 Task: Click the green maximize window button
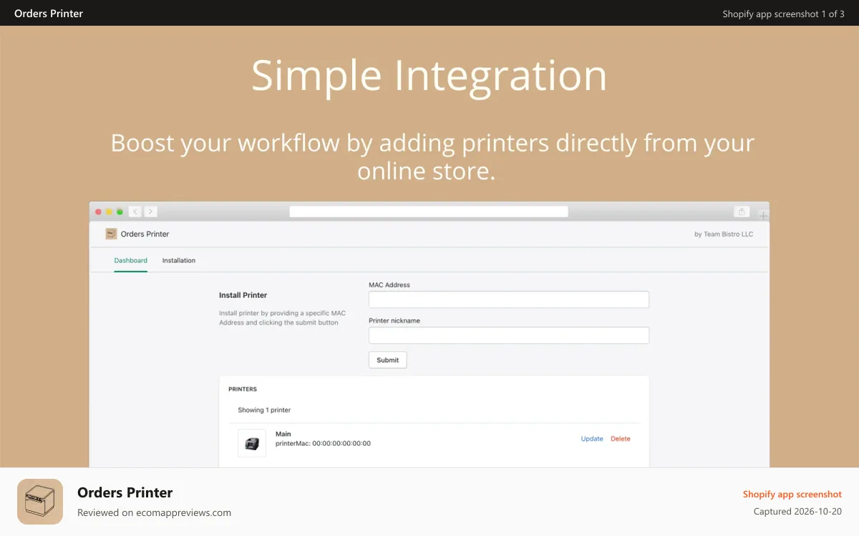pyautogui.click(x=120, y=212)
